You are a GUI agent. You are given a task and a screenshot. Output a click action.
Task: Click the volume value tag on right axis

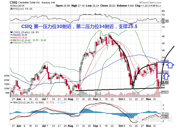(165, 92)
